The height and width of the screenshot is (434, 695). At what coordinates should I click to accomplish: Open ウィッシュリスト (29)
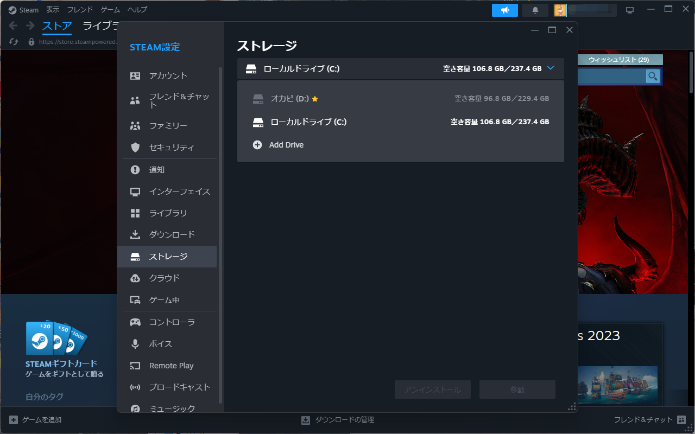619,59
